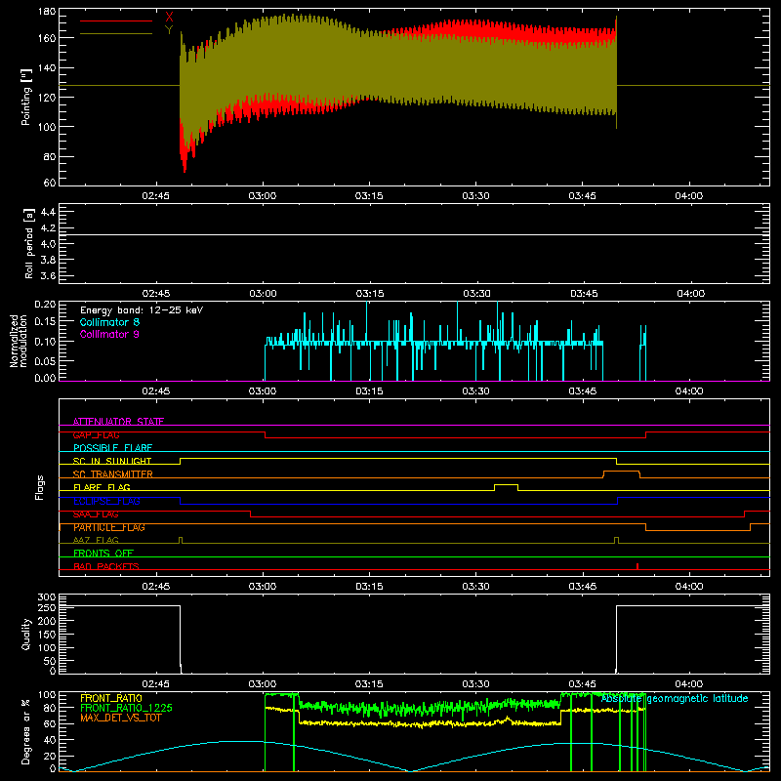Viewport: 781px width, 781px height.
Task: Click 'Energy band: 12-25 keV' text
Action: (x=142, y=310)
